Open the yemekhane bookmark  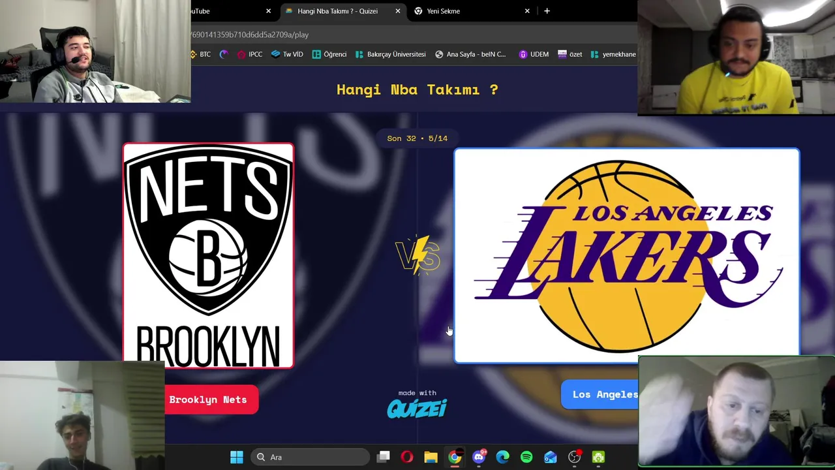click(613, 54)
